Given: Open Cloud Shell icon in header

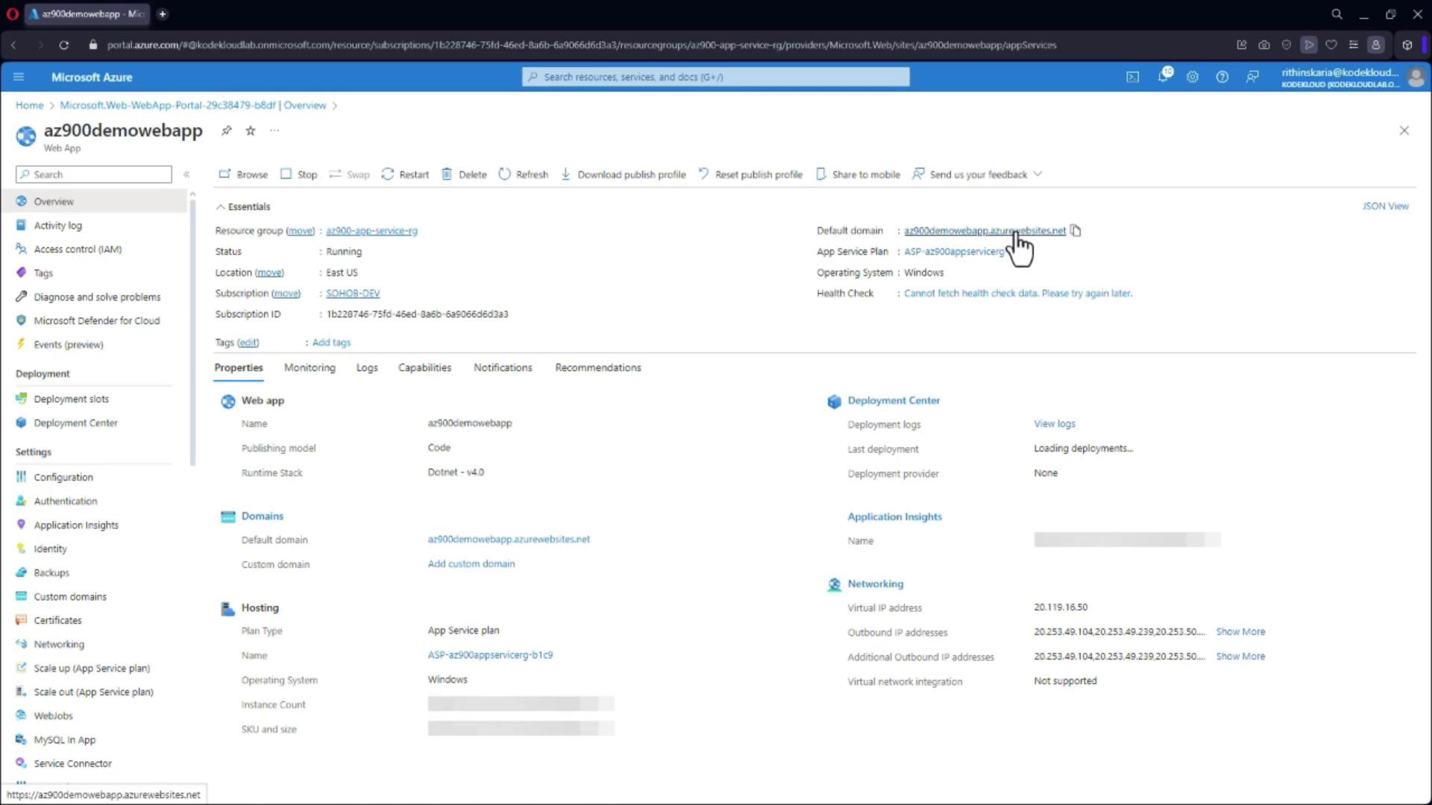Looking at the screenshot, I should click(1132, 77).
